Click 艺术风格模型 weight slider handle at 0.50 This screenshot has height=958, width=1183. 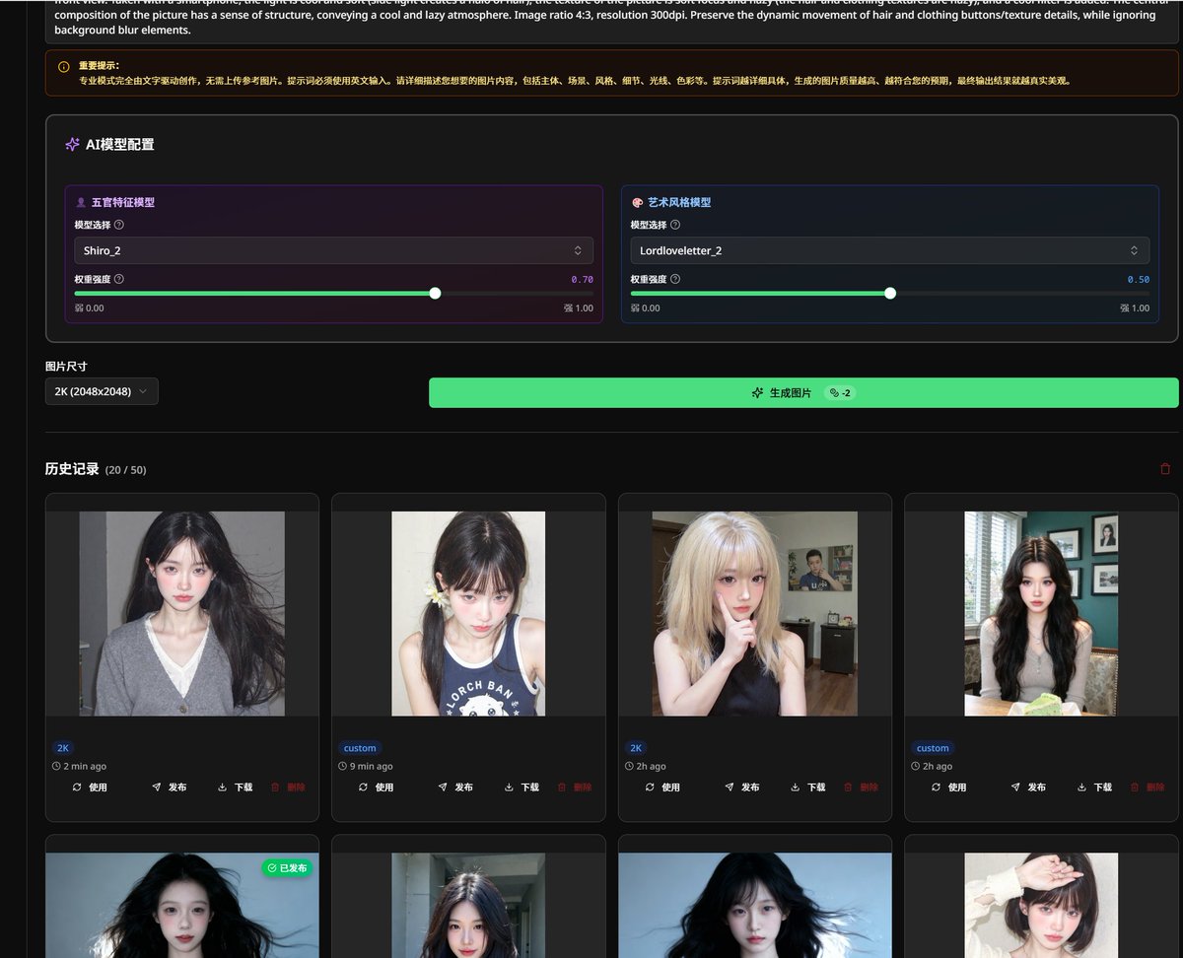[890, 293]
